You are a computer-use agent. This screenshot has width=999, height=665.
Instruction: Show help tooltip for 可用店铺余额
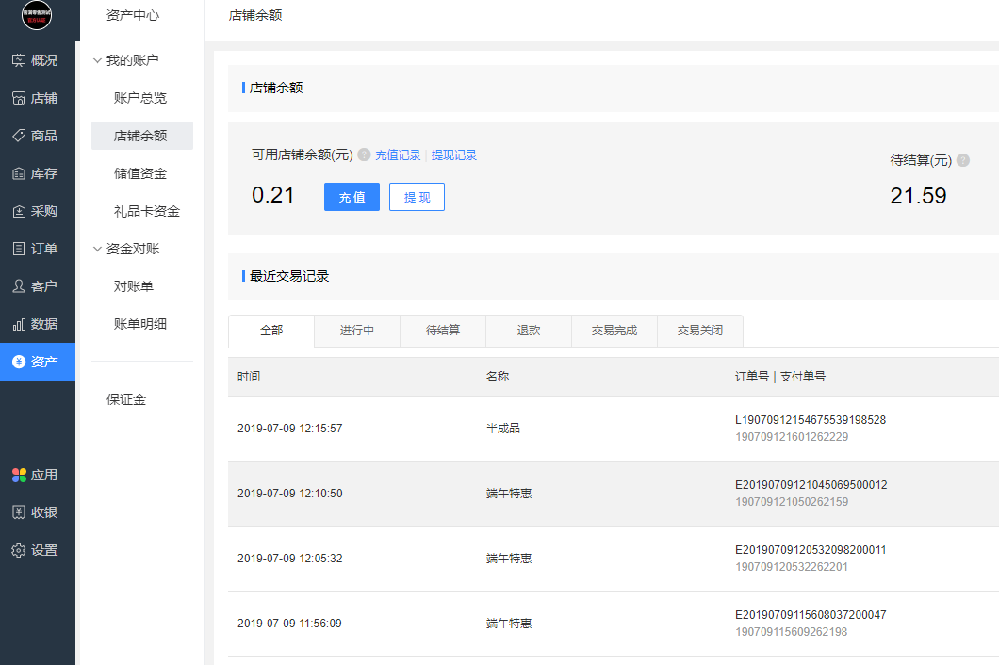pos(364,154)
